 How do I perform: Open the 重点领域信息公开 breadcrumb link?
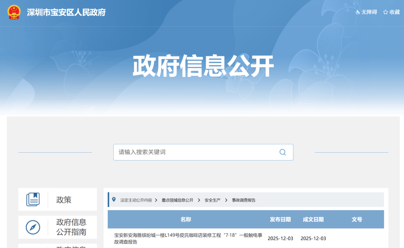(x=177, y=199)
